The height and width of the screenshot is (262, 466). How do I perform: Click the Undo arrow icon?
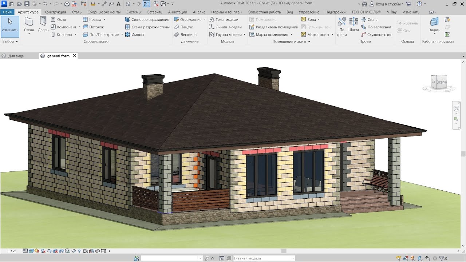(45, 4)
